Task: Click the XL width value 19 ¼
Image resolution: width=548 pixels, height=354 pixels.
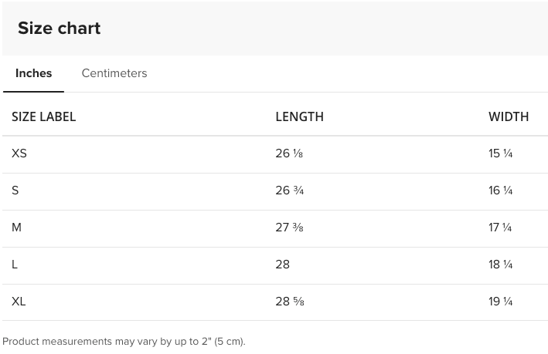Action: pyautogui.click(x=500, y=302)
